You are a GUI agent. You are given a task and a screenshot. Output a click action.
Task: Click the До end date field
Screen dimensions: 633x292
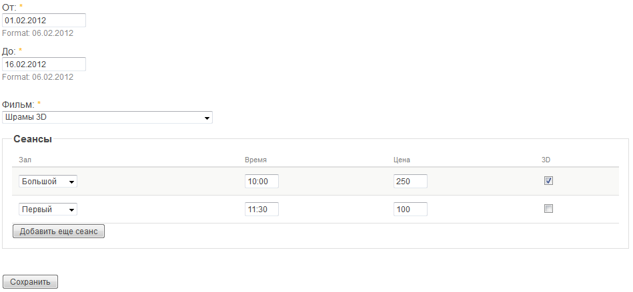[x=44, y=65]
